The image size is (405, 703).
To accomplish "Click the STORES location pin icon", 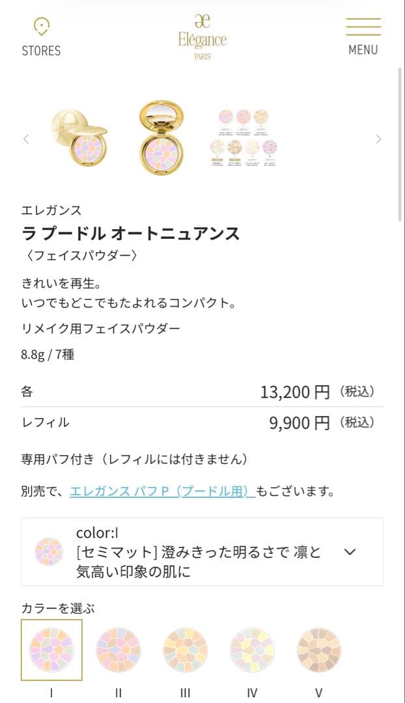I will 41,27.
